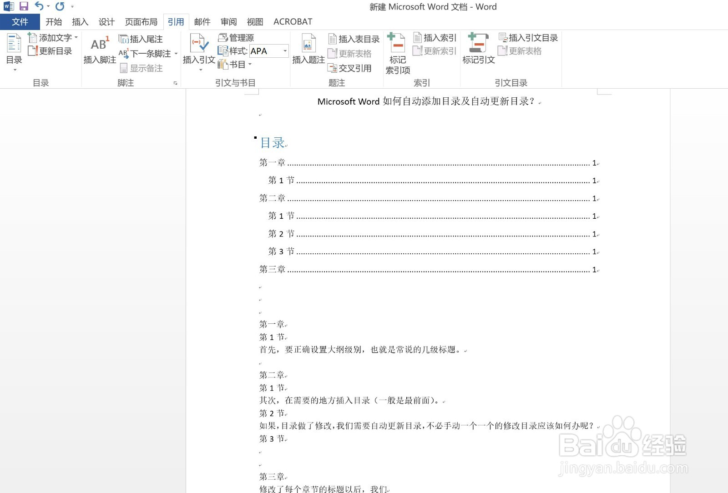The width and height of the screenshot is (728, 493).
Task: Expand the 目录 gallery dropdown arrow
Action: tap(14, 70)
